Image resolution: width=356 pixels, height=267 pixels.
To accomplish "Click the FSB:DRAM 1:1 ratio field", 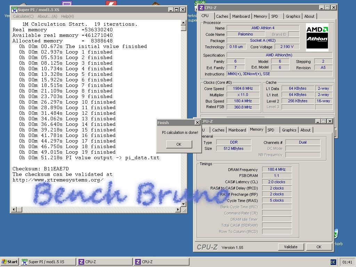I will pos(277,176).
